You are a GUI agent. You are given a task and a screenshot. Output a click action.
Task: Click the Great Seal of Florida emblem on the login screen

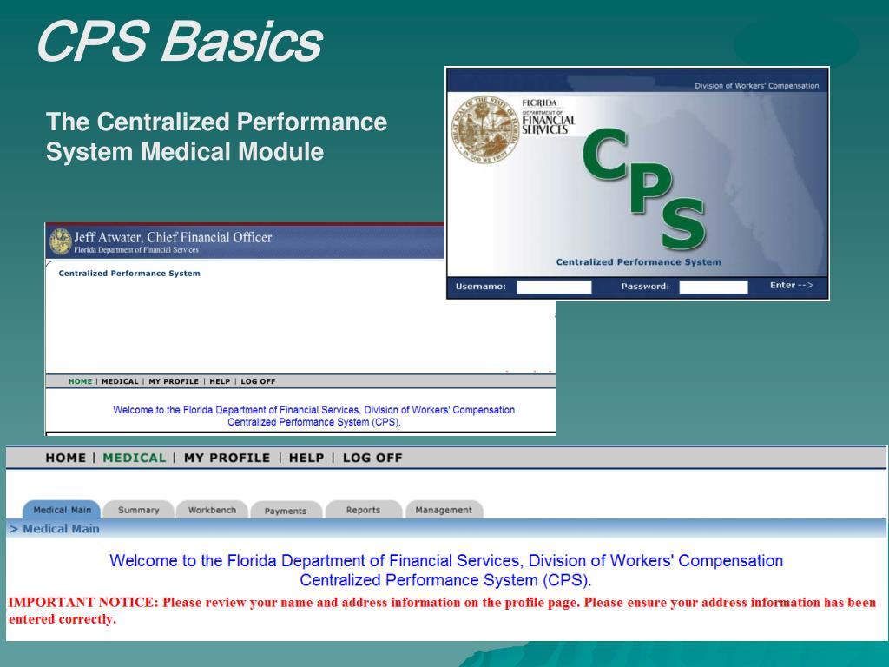pyautogui.click(x=484, y=130)
